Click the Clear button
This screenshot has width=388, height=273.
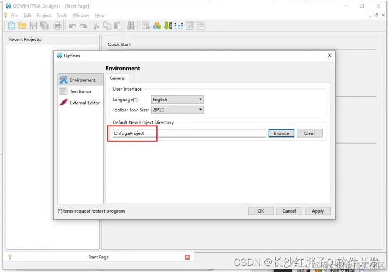[310, 133]
